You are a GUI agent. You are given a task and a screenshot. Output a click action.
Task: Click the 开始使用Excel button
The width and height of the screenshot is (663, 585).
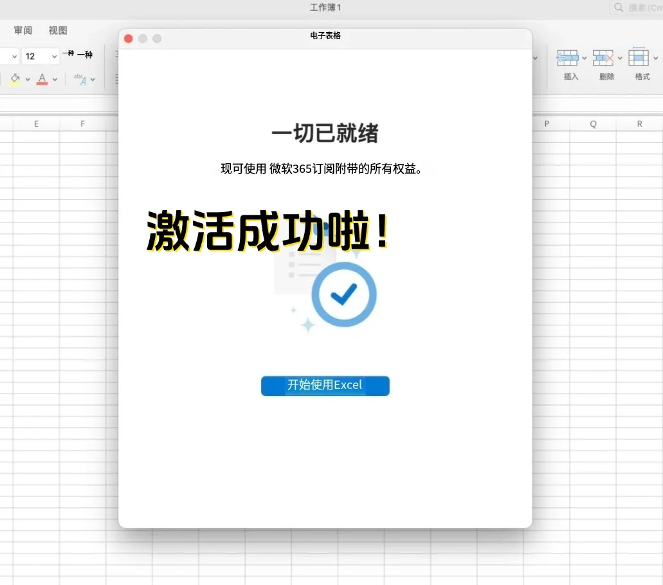pos(325,386)
